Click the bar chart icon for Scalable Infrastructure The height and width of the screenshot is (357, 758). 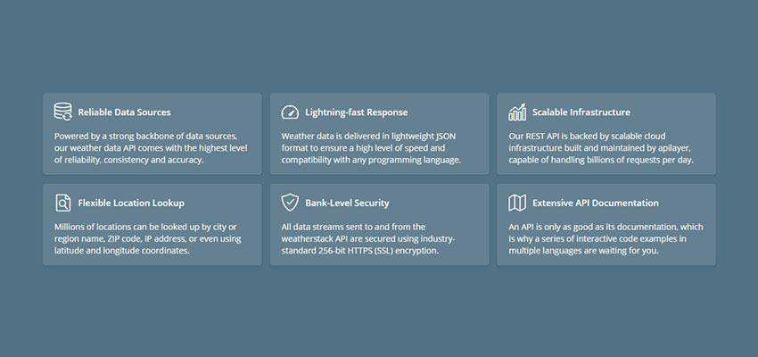517,112
